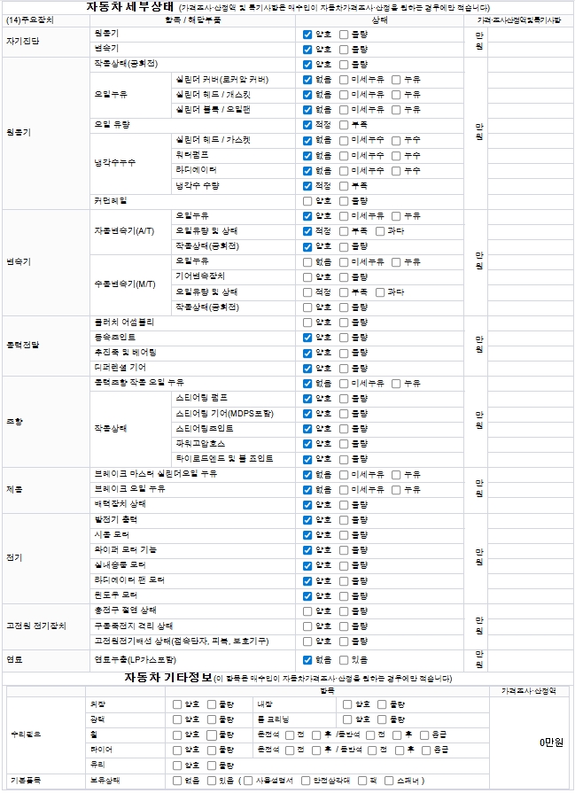The height and width of the screenshot is (793, 575).
Task: Check 양호 for 커먼레일
Action: pos(307,201)
